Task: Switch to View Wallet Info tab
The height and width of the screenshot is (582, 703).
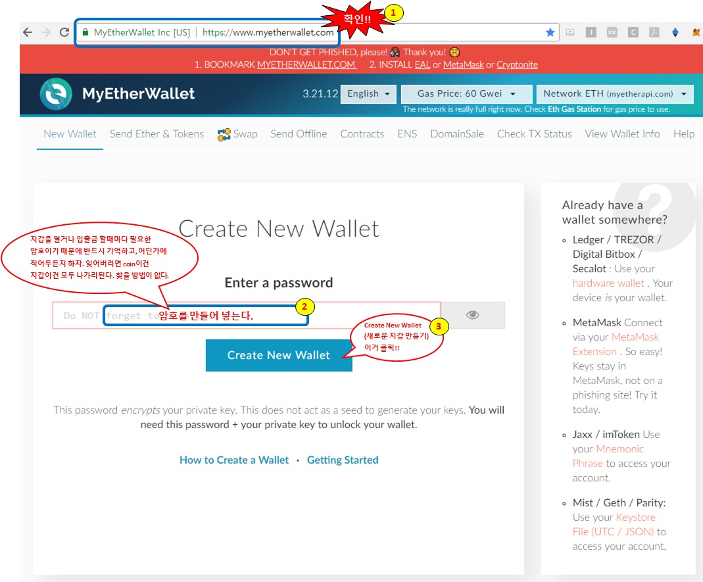Action: point(622,134)
